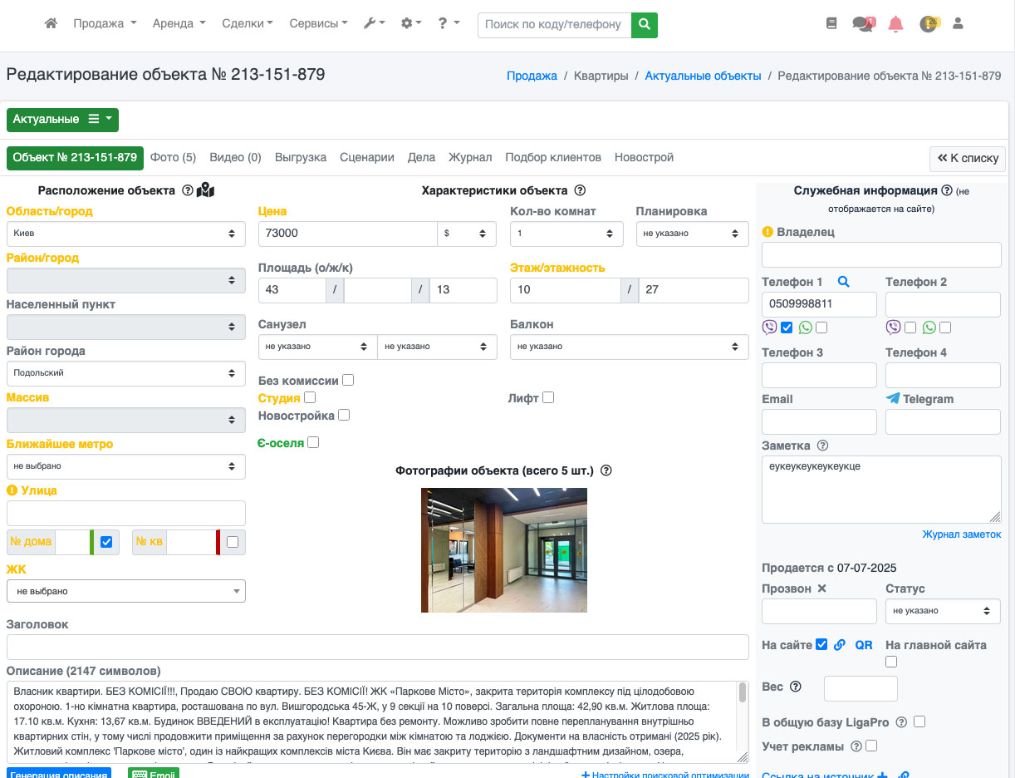Click the home icon in navbar
The height and width of the screenshot is (778, 1015).
coord(51,24)
